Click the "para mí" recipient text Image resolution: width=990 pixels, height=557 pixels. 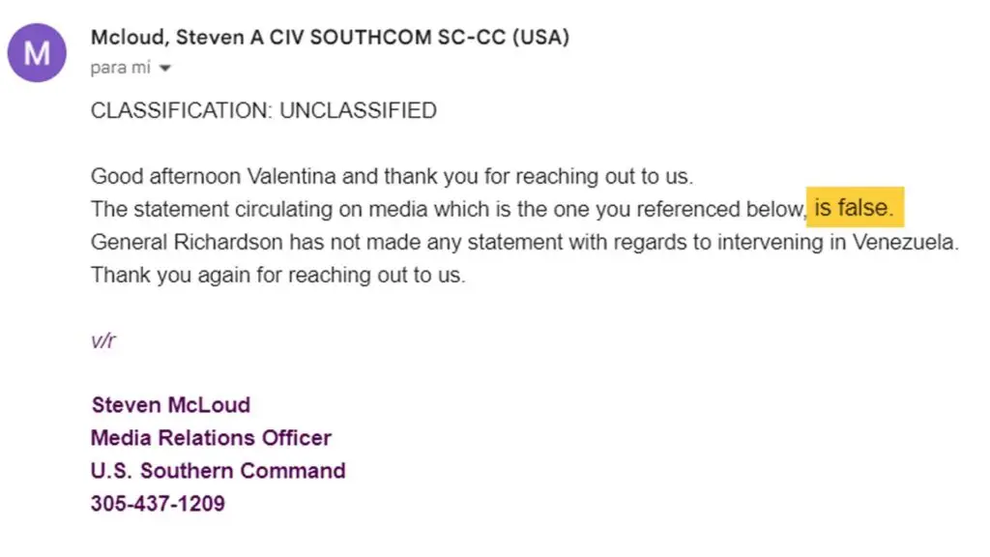(x=120, y=69)
